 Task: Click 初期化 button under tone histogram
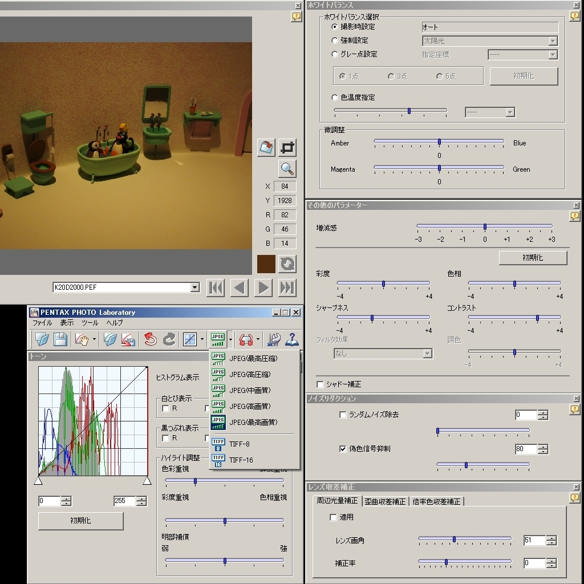(x=80, y=521)
